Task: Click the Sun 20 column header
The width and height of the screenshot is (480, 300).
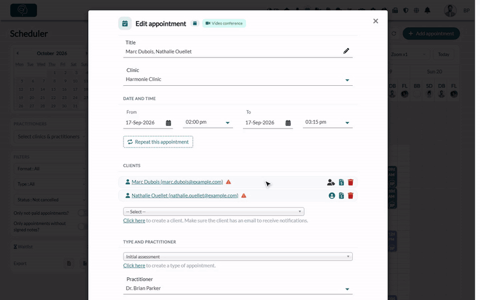Action: click(x=434, y=71)
